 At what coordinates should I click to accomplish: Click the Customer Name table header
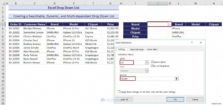point(35,24)
